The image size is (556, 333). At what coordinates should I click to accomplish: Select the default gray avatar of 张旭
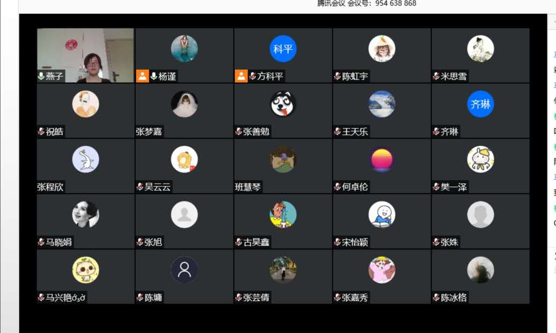[185, 215]
